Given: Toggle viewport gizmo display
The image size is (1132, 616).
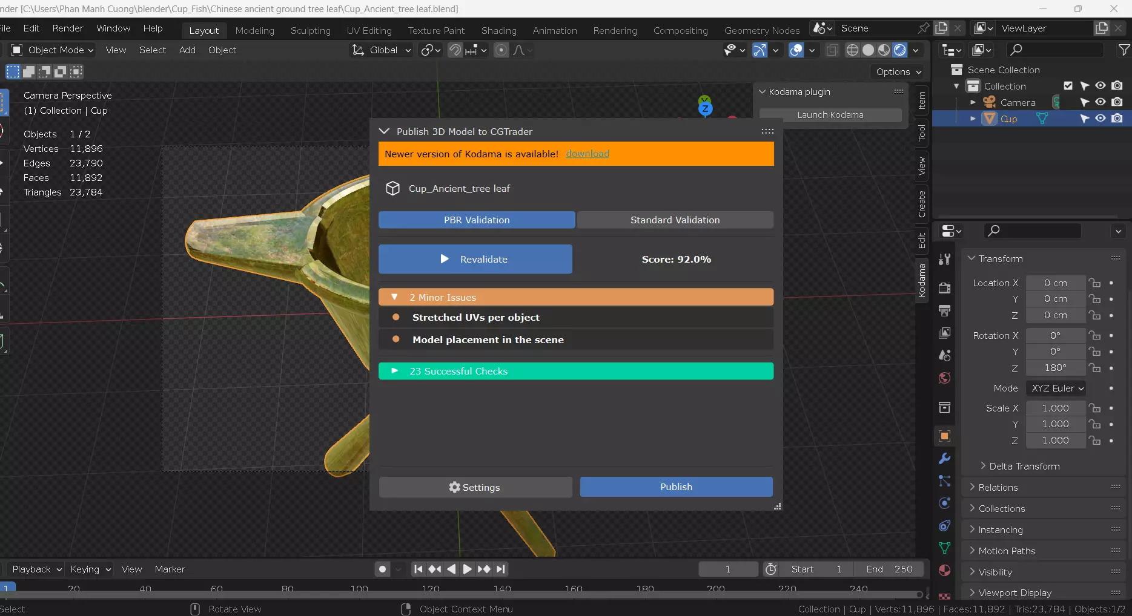Looking at the screenshot, I should pyautogui.click(x=760, y=50).
